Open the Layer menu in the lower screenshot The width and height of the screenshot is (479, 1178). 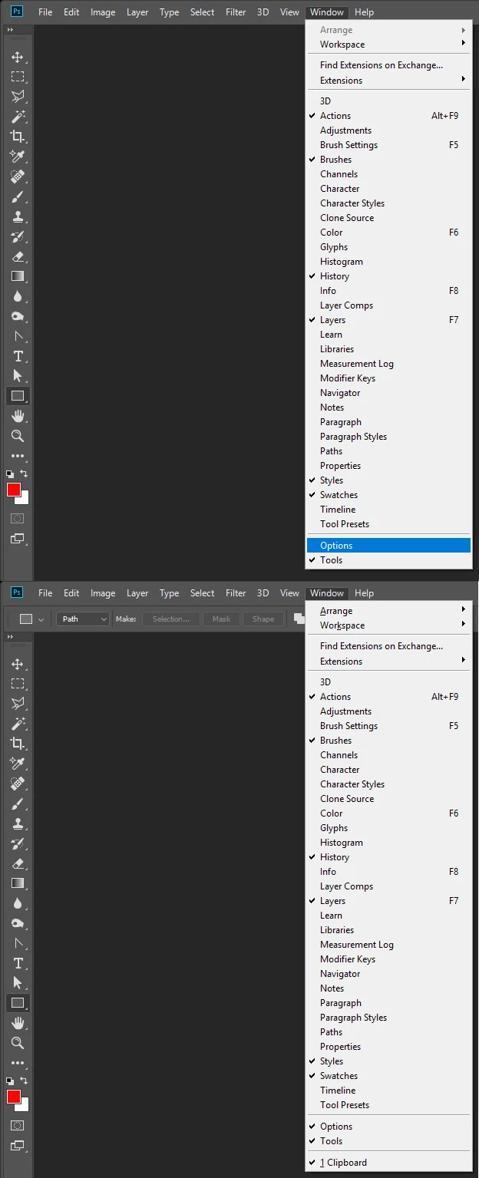tap(137, 593)
